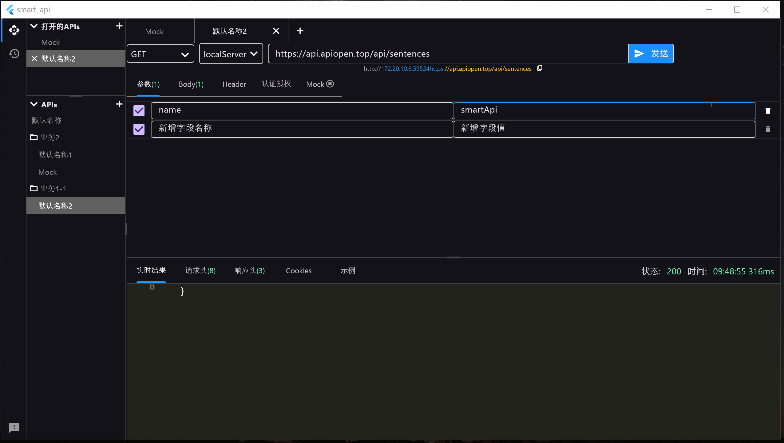This screenshot has width=784, height=443.
Task: Select the 业务2 folder in tree
Action: point(50,138)
